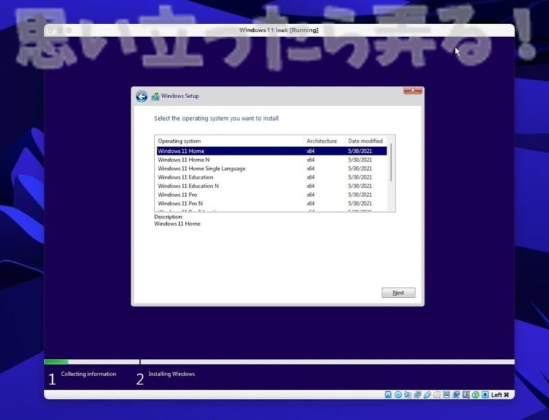Viewport: 549px width, 420px height.
Task: Click the Next button
Action: (399, 292)
